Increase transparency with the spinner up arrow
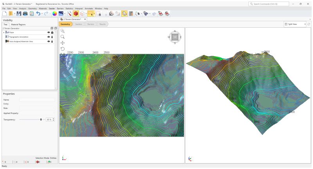Screen dimensions: 313x169 (x=53, y=119)
